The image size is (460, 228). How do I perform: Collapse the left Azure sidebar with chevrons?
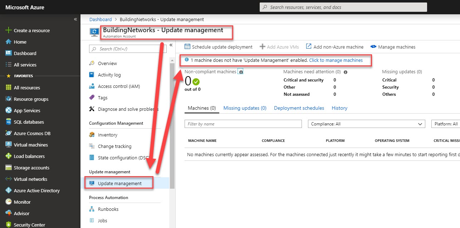(x=75, y=19)
